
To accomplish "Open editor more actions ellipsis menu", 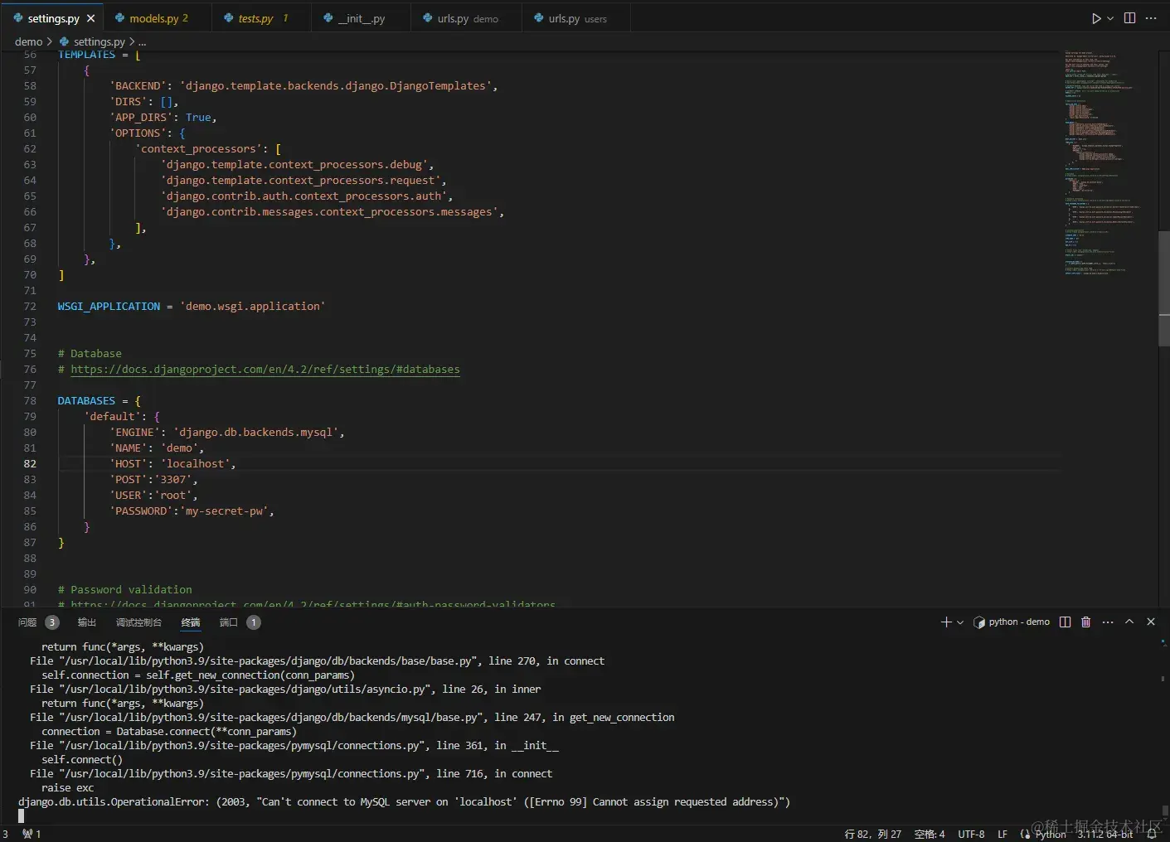I will [x=1151, y=18].
